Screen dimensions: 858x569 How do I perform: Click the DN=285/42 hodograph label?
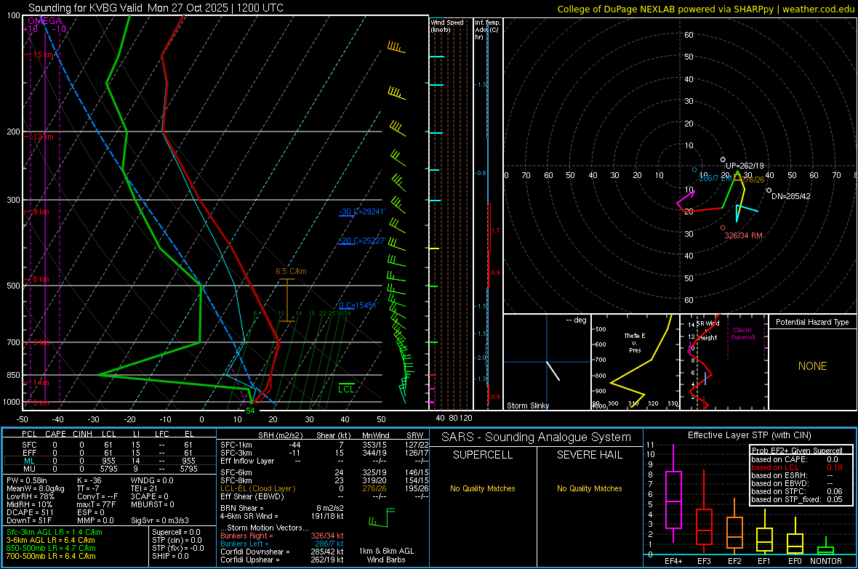pyautogui.click(x=791, y=196)
